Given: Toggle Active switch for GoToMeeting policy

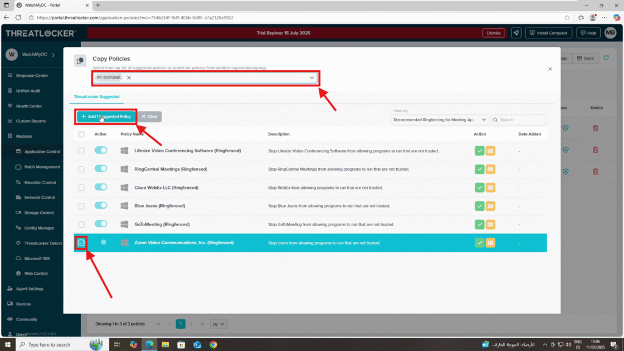Looking at the screenshot, I should (x=101, y=224).
